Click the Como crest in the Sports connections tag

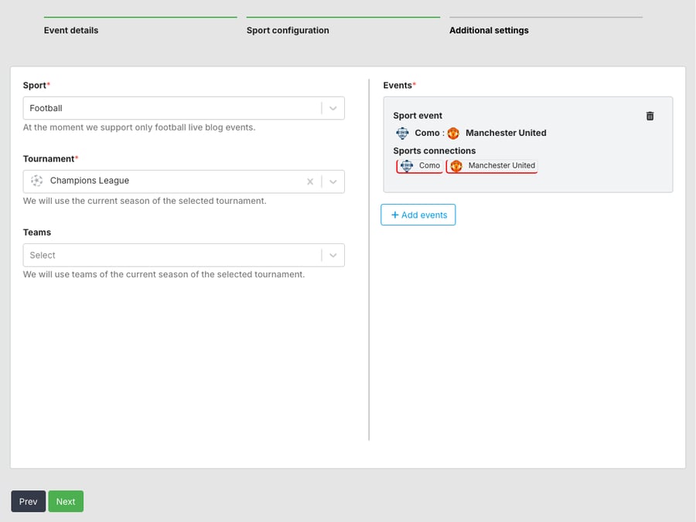pyautogui.click(x=407, y=166)
